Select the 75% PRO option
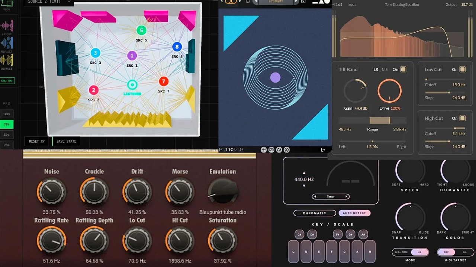 (x=7, y=124)
